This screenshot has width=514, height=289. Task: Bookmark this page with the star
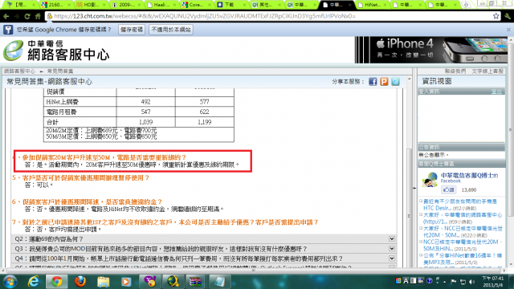click(496, 16)
